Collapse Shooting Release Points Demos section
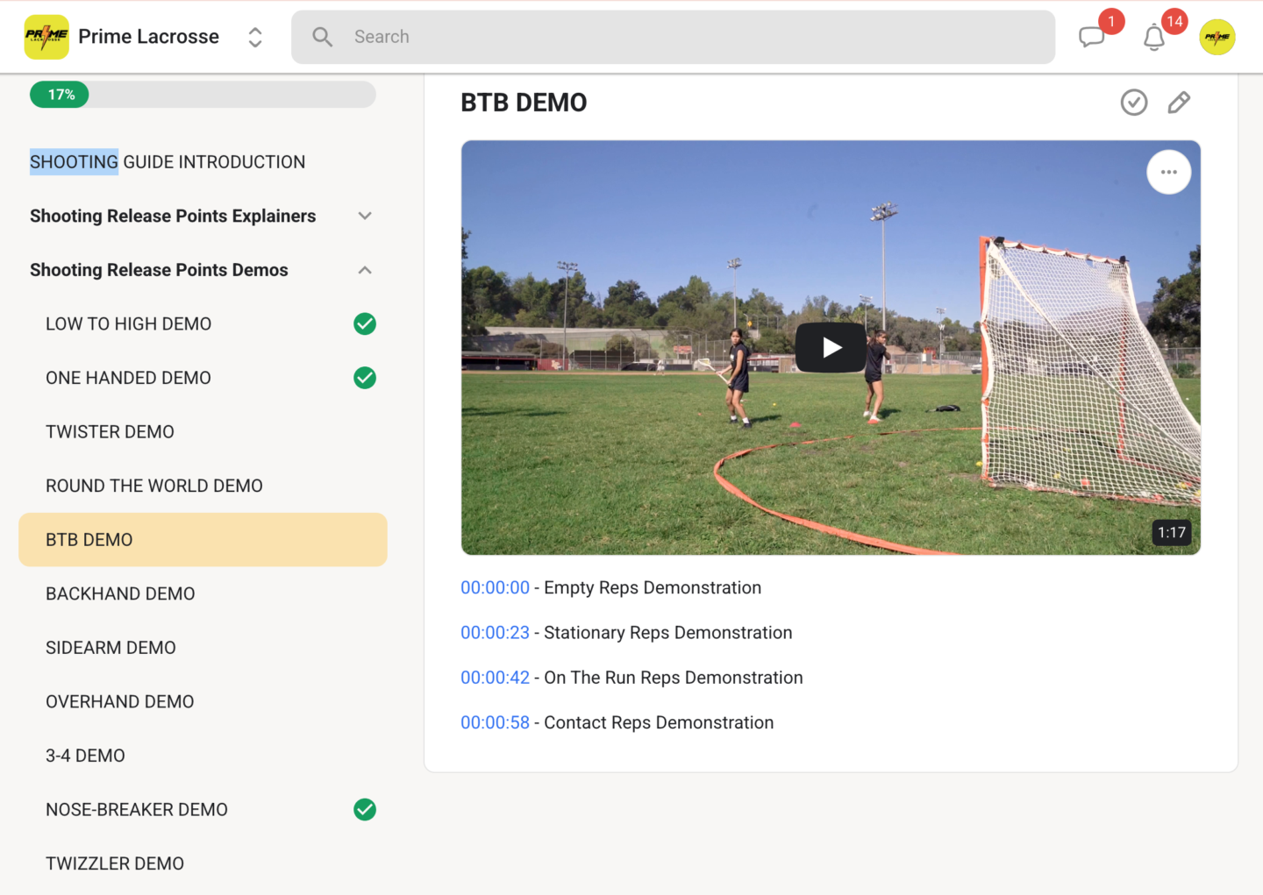The width and height of the screenshot is (1263, 895). click(365, 270)
